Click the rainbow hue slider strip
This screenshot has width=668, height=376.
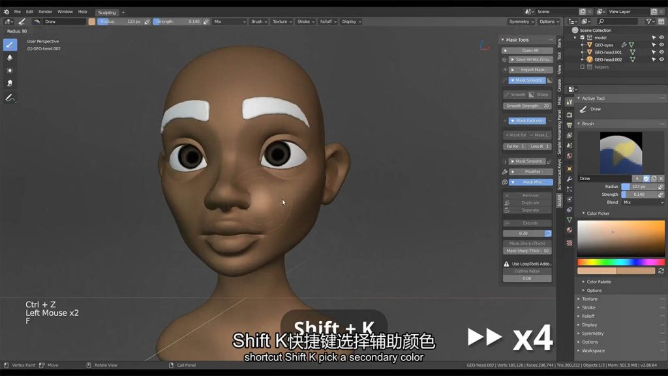click(620, 262)
